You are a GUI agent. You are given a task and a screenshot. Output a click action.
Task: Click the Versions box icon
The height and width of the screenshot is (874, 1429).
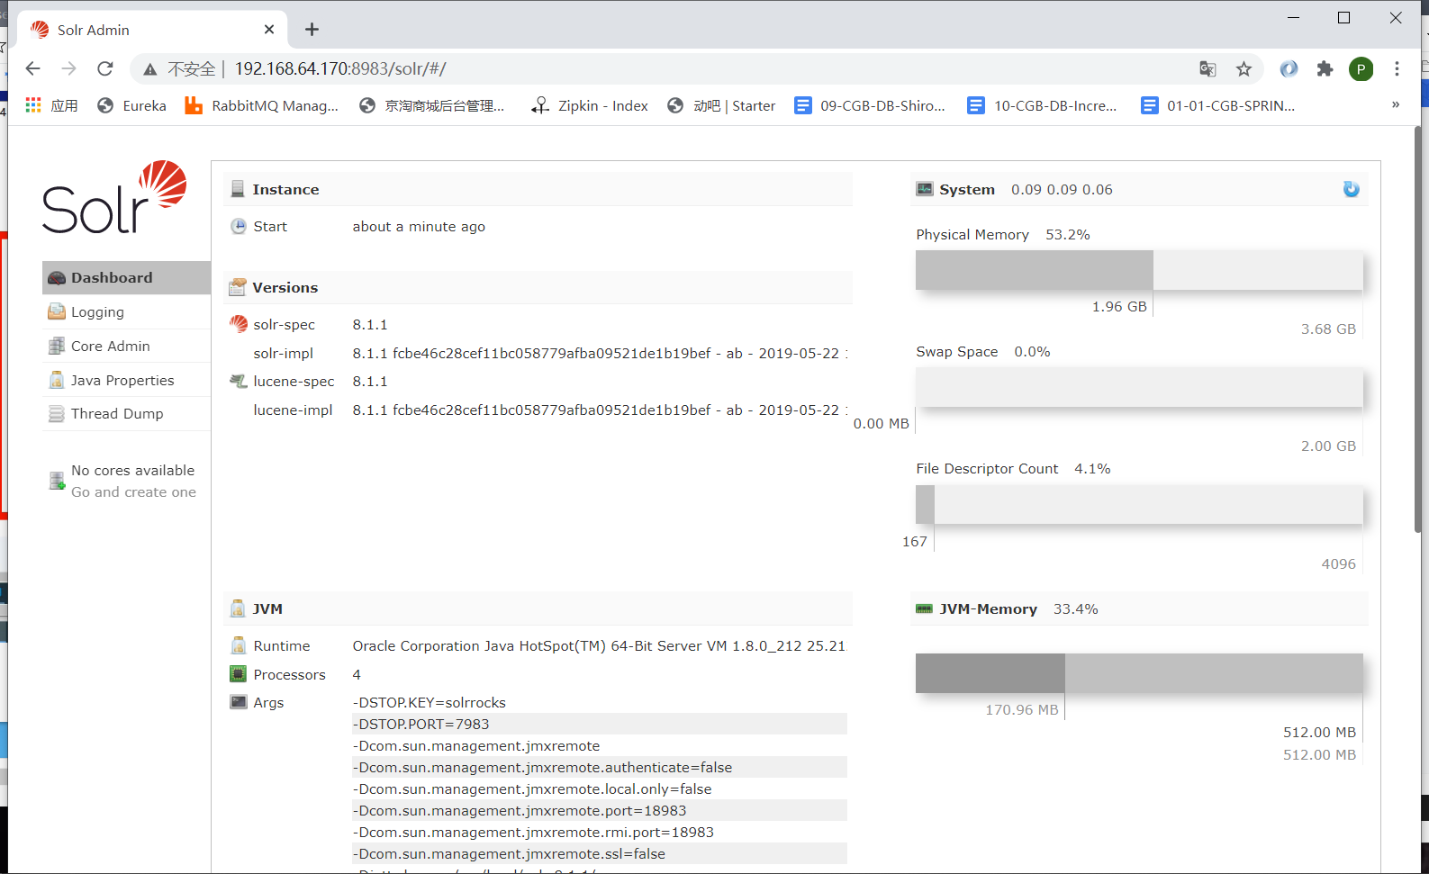[x=238, y=287]
